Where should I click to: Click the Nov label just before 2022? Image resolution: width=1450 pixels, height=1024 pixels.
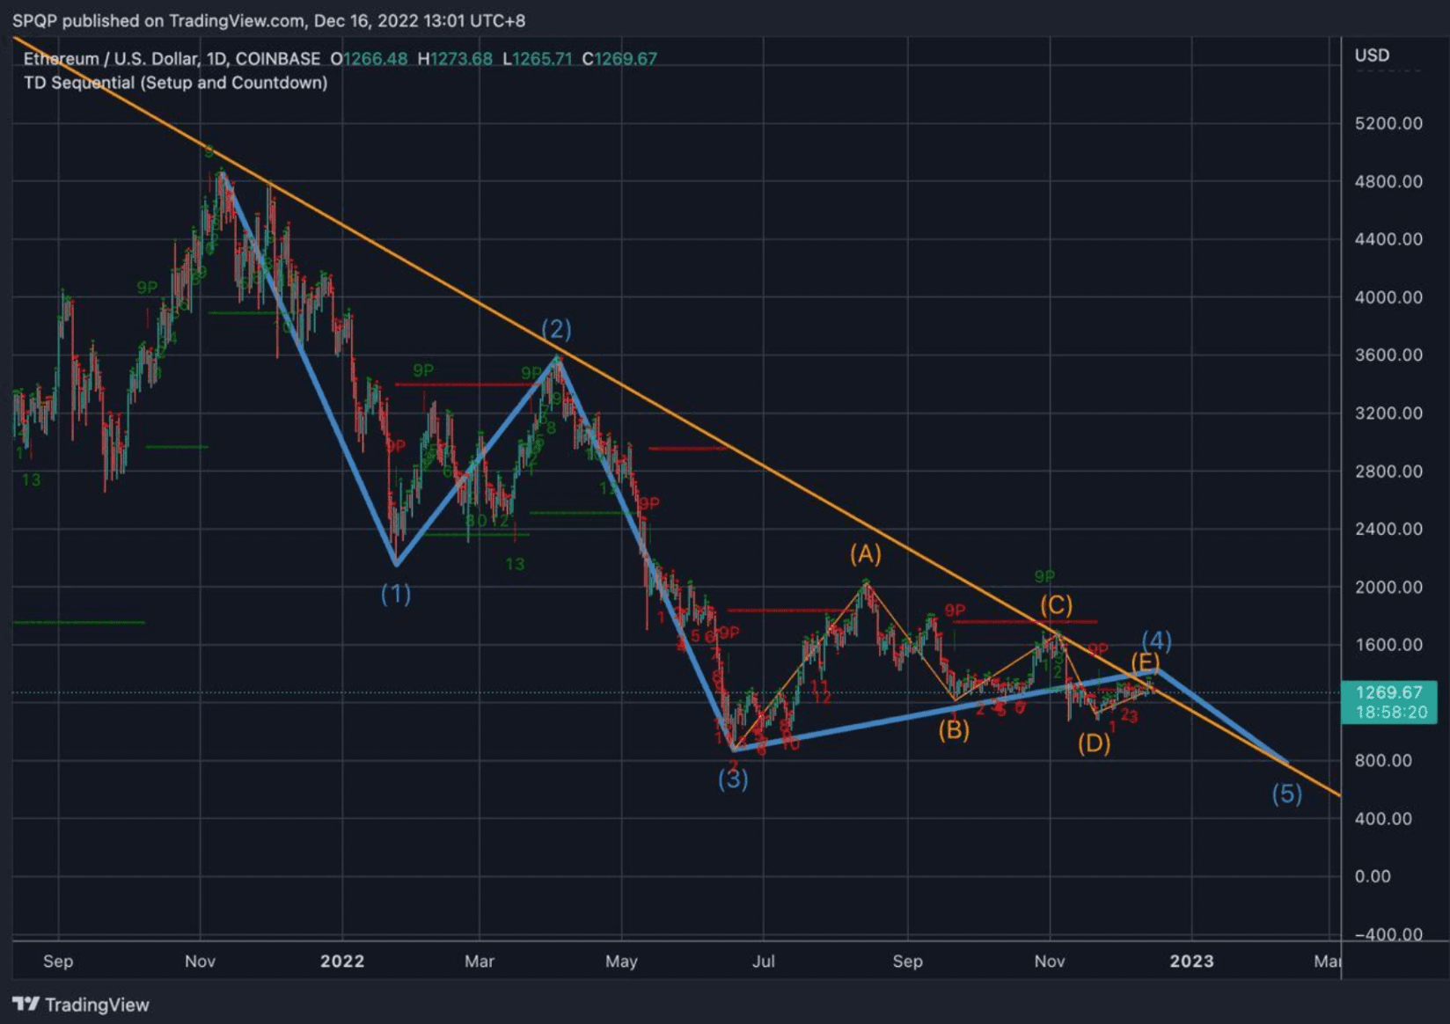coord(200,961)
